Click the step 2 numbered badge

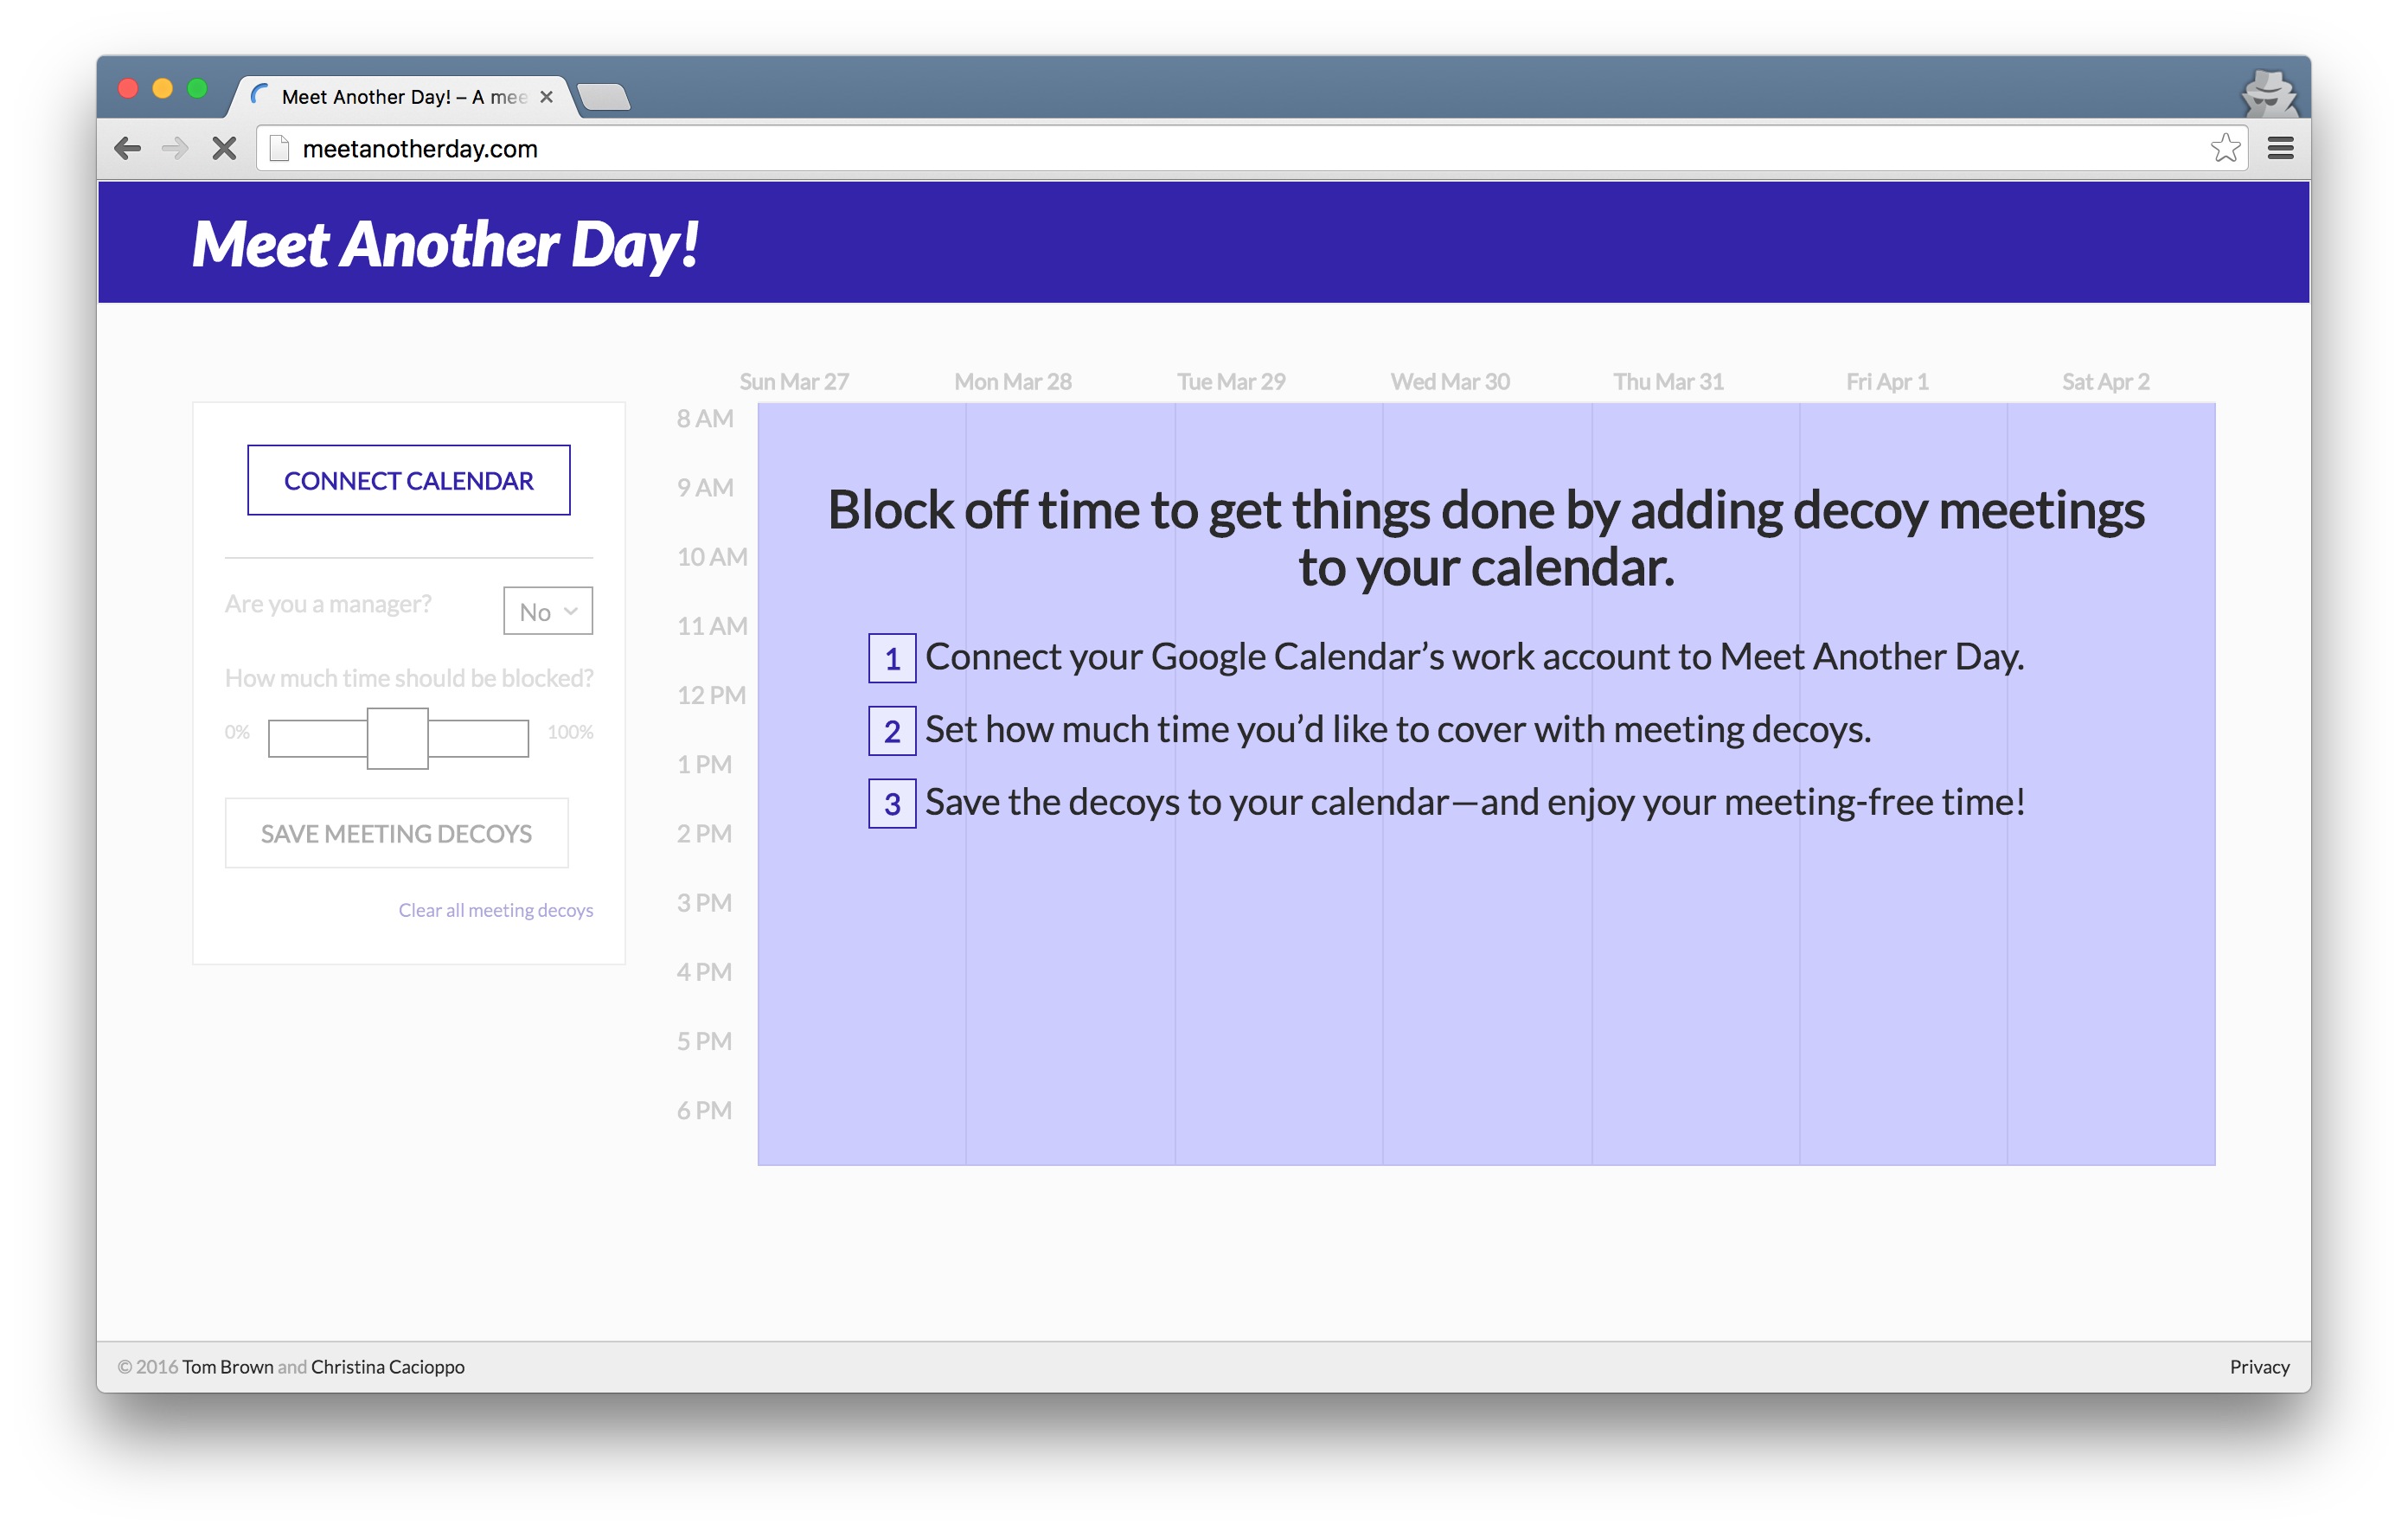point(891,731)
